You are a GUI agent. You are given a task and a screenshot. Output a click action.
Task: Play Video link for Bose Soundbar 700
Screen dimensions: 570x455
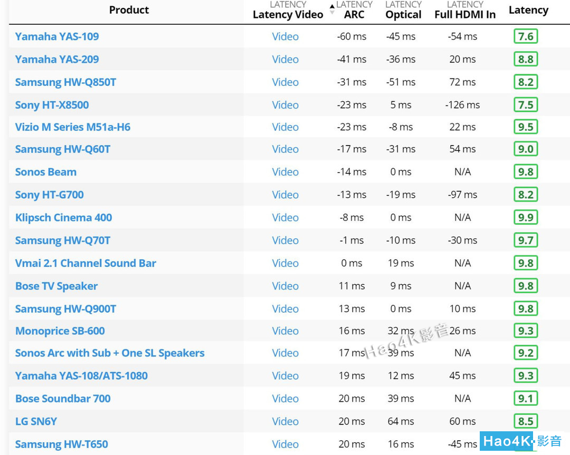point(286,399)
